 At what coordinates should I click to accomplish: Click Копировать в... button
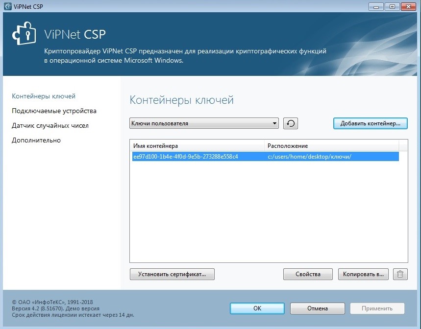(x=363, y=274)
